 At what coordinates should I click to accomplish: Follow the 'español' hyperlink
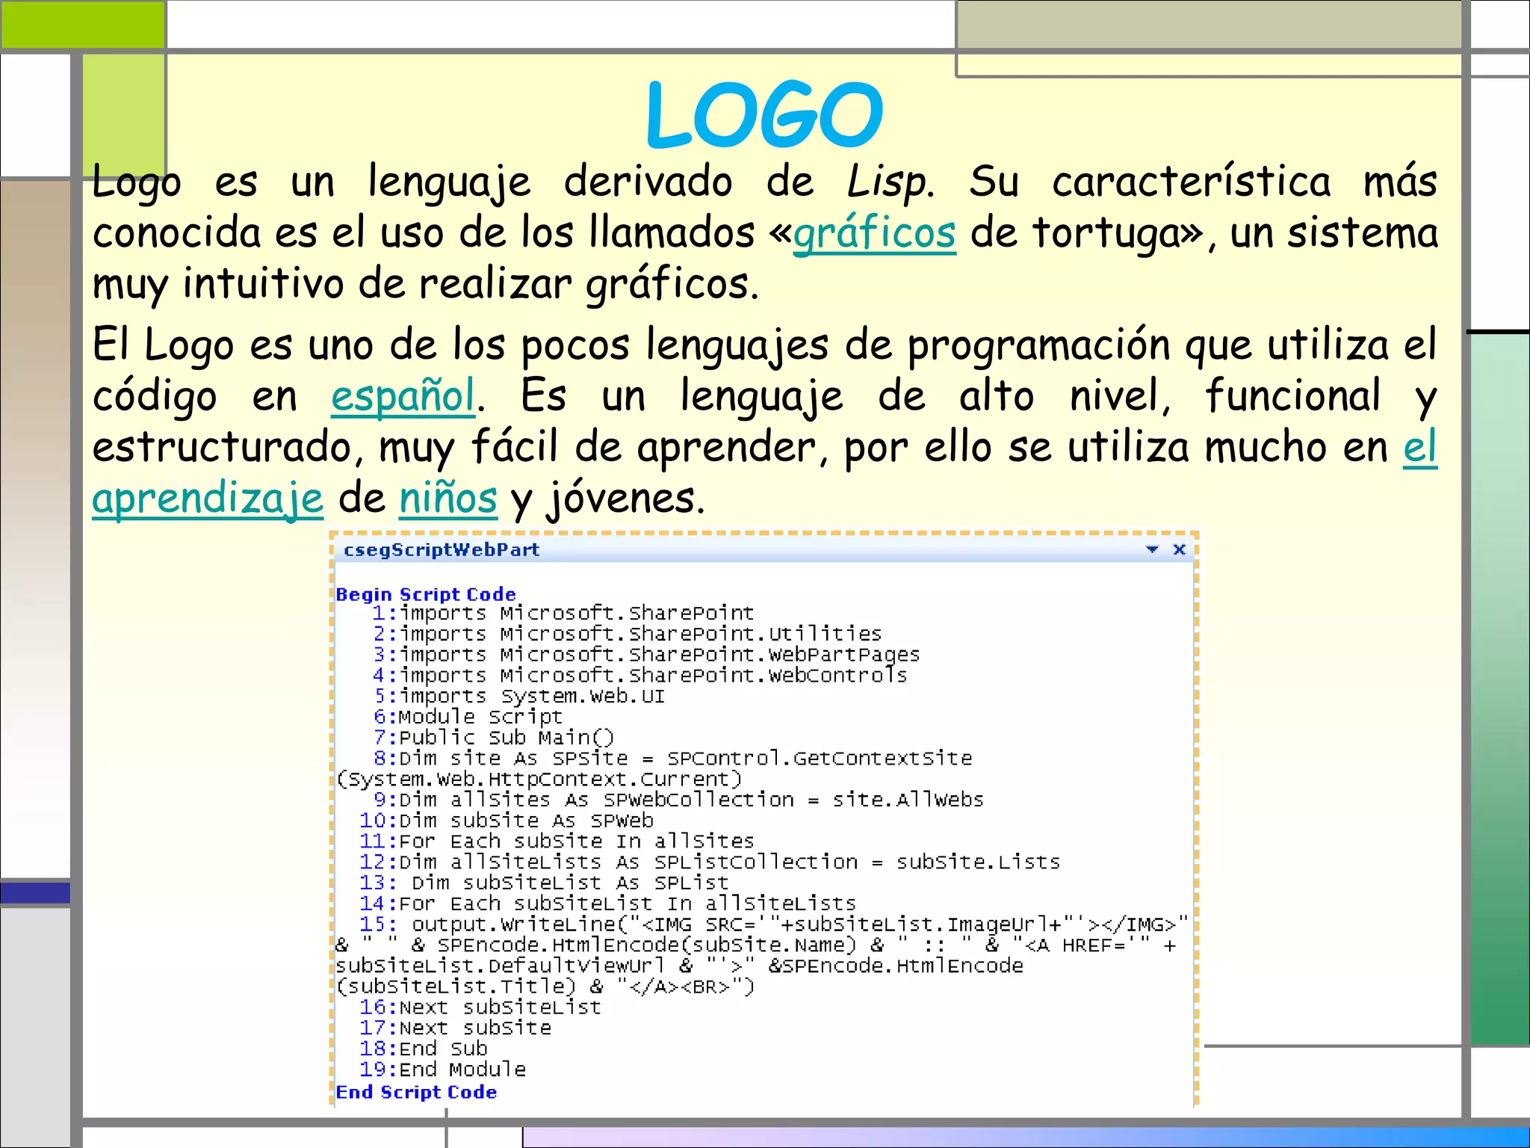click(403, 397)
